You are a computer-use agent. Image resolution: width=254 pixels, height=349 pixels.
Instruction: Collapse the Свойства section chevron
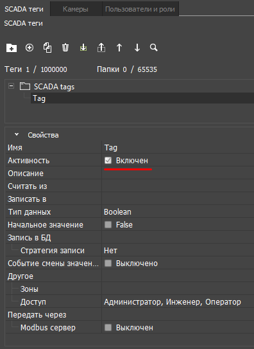[17, 134]
